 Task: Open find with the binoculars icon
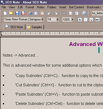(63, 13)
